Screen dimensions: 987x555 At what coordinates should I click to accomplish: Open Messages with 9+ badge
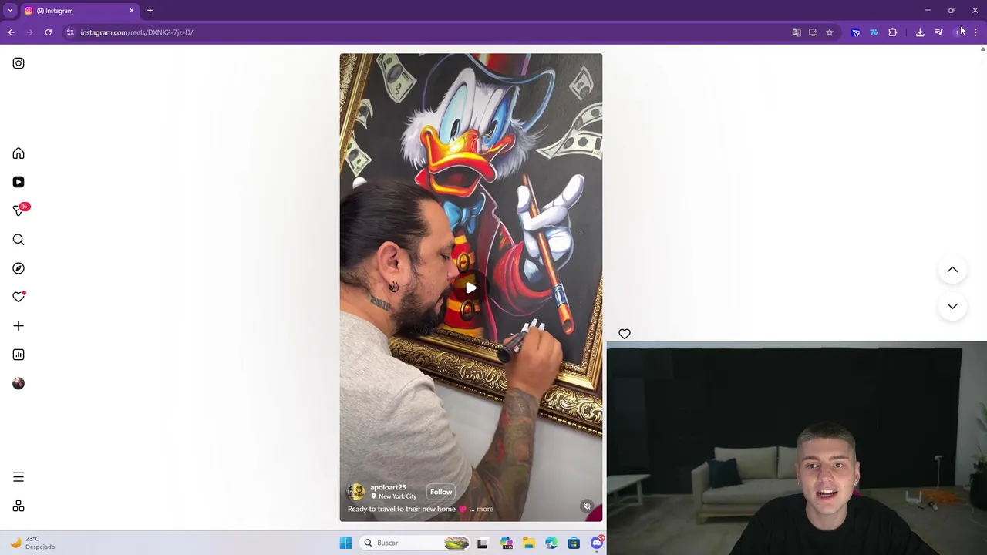tap(19, 210)
